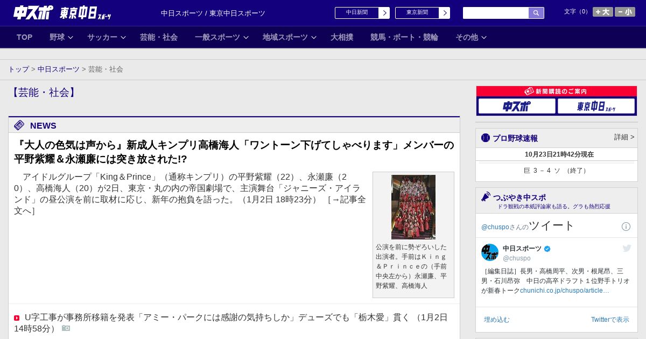The height and width of the screenshot is (339, 646).
Task: Open the 東京新聞 link button
Action: (x=417, y=13)
